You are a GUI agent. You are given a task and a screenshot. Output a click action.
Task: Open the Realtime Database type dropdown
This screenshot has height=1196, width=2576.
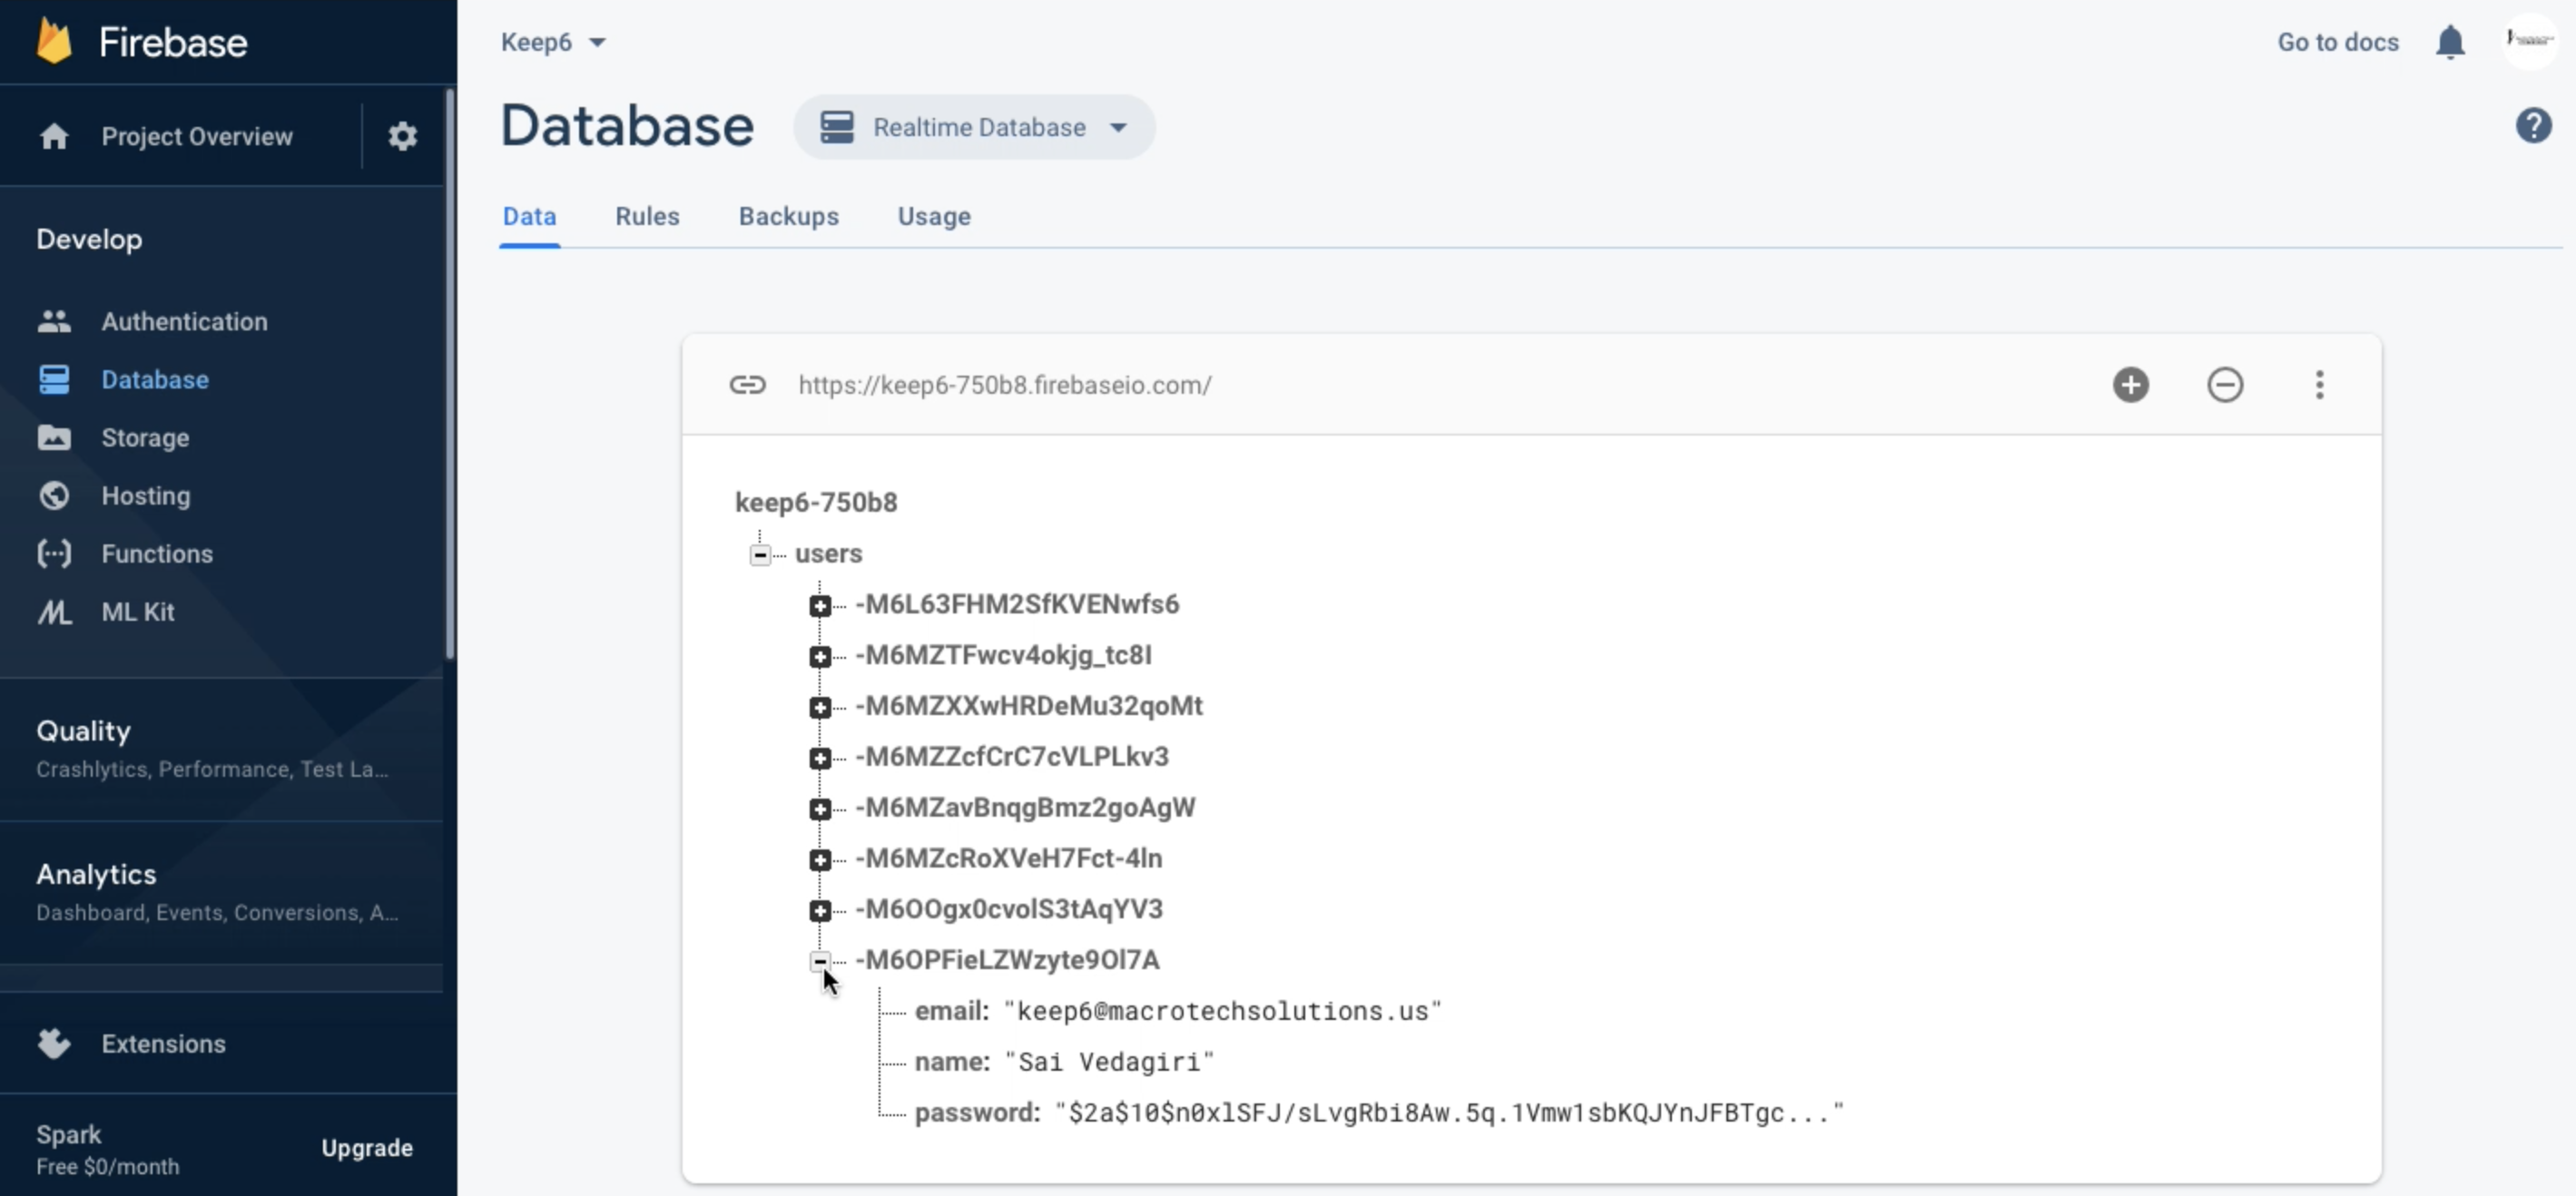point(974,127)
